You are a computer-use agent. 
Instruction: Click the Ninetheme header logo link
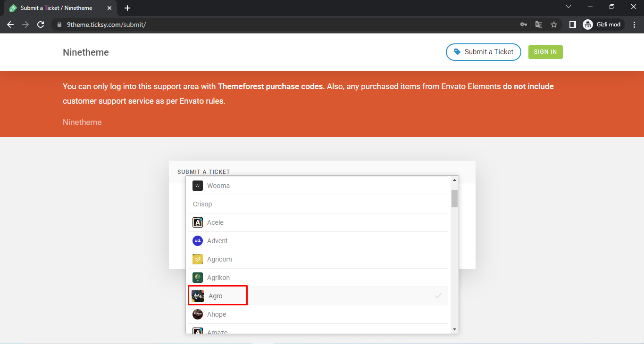click(86, 52)
